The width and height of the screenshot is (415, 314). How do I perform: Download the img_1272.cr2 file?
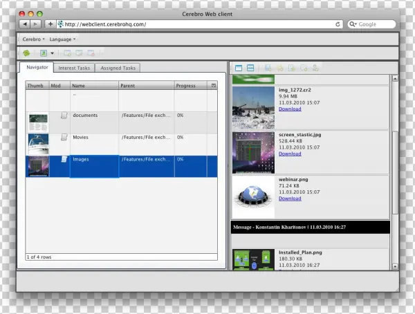pos(290,109)
